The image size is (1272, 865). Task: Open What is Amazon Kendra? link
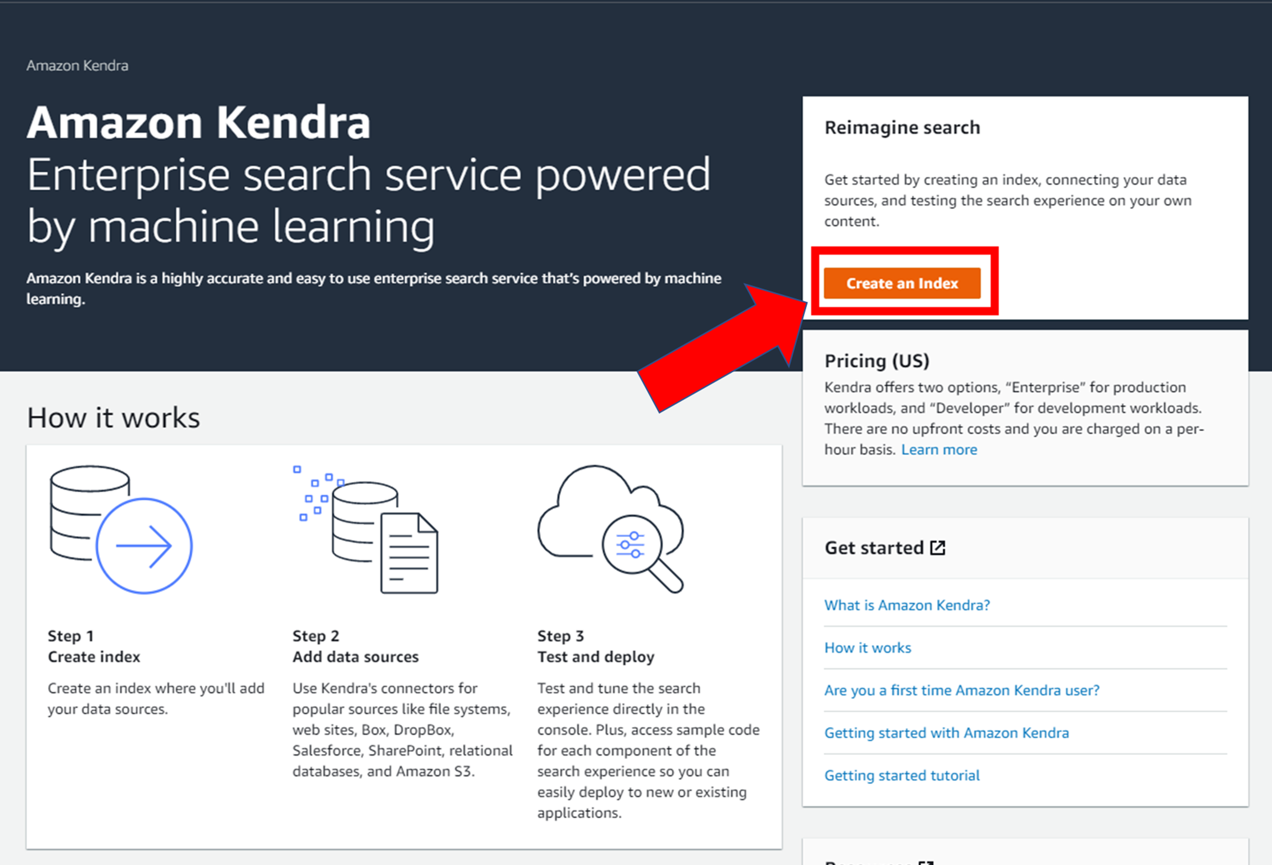(x=907, y=605)
